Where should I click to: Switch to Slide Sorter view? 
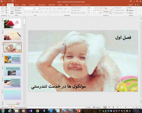click(x=109, y=107)
